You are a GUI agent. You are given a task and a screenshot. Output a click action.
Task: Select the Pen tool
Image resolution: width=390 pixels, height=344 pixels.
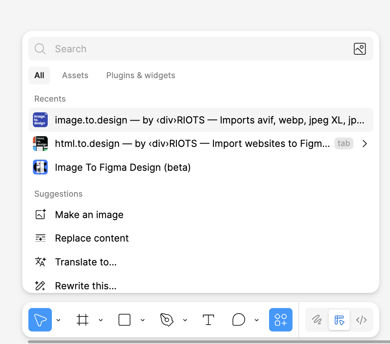coord(167,320)
